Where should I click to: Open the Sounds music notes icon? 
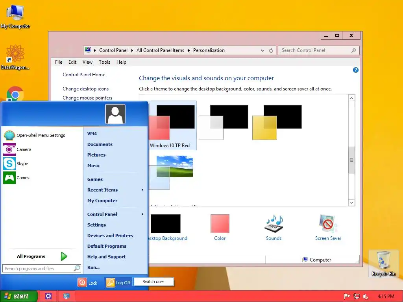(274, 224)
